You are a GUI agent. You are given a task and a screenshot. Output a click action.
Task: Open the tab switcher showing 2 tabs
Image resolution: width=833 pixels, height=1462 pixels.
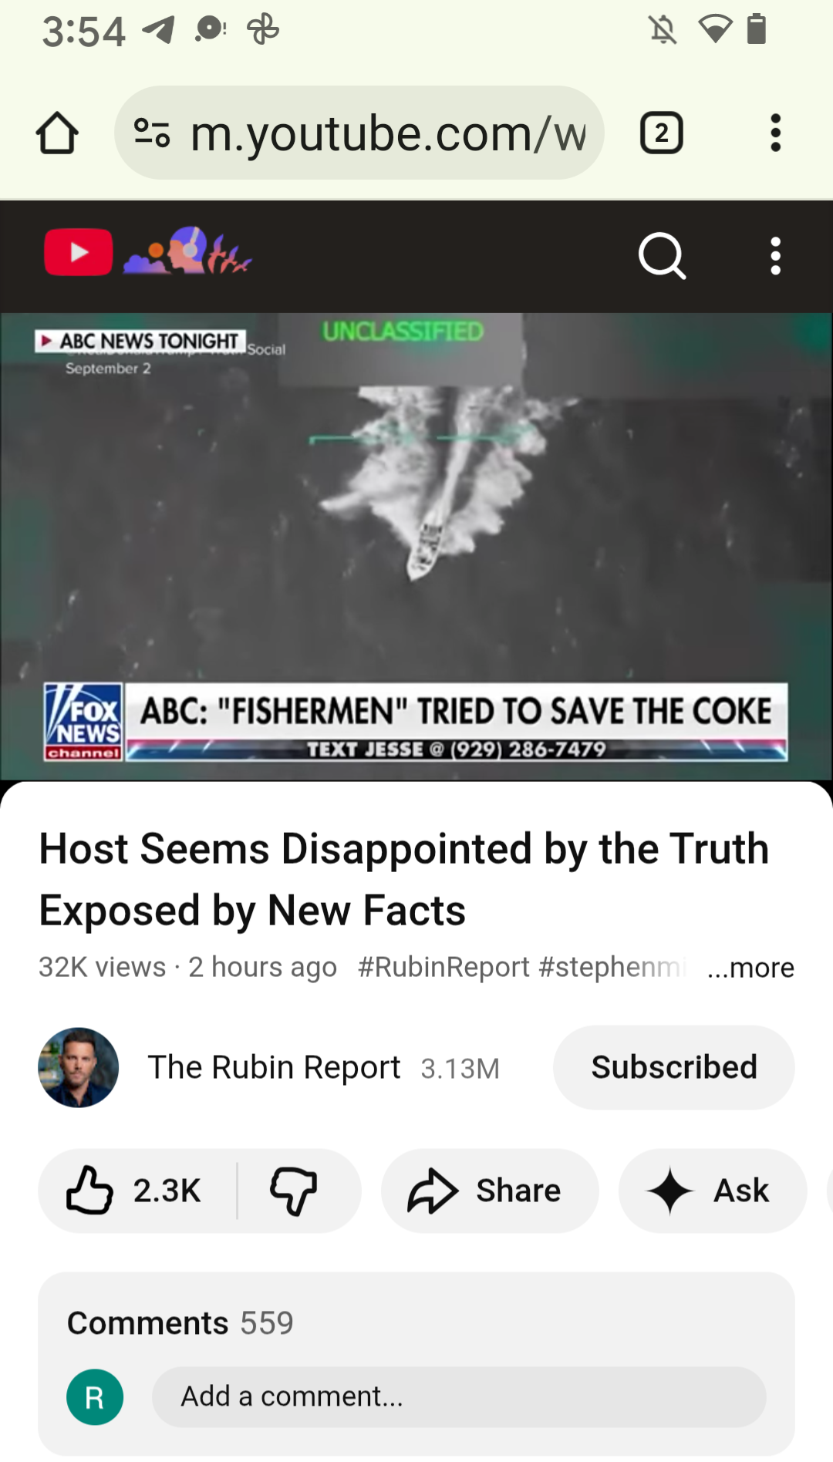(x=662, y=133)
